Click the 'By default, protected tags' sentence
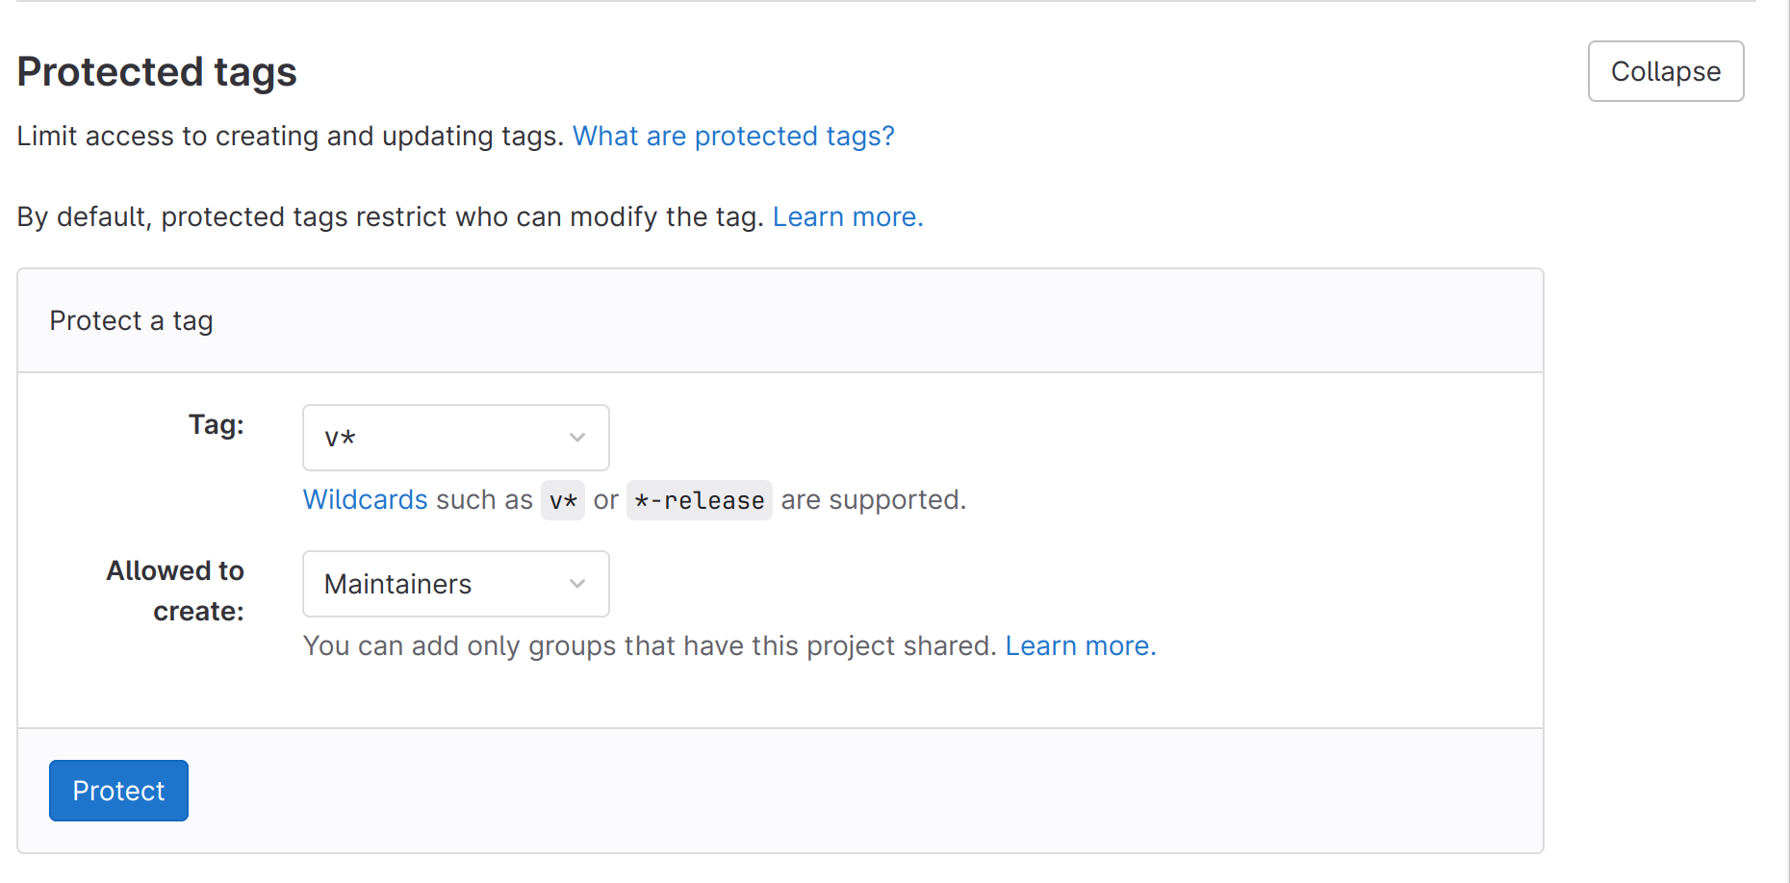 pos(390,217)
